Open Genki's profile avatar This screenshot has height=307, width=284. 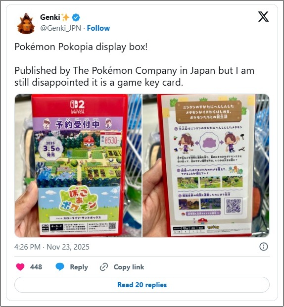(x=26, y=24)
